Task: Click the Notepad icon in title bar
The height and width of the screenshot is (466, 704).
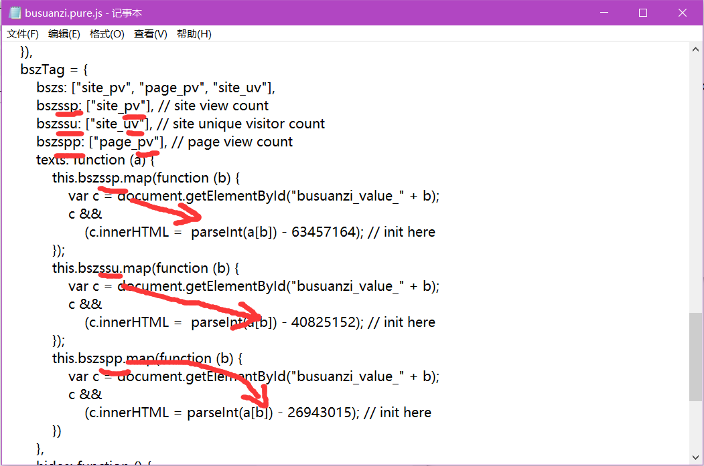Action: [14, 13]
